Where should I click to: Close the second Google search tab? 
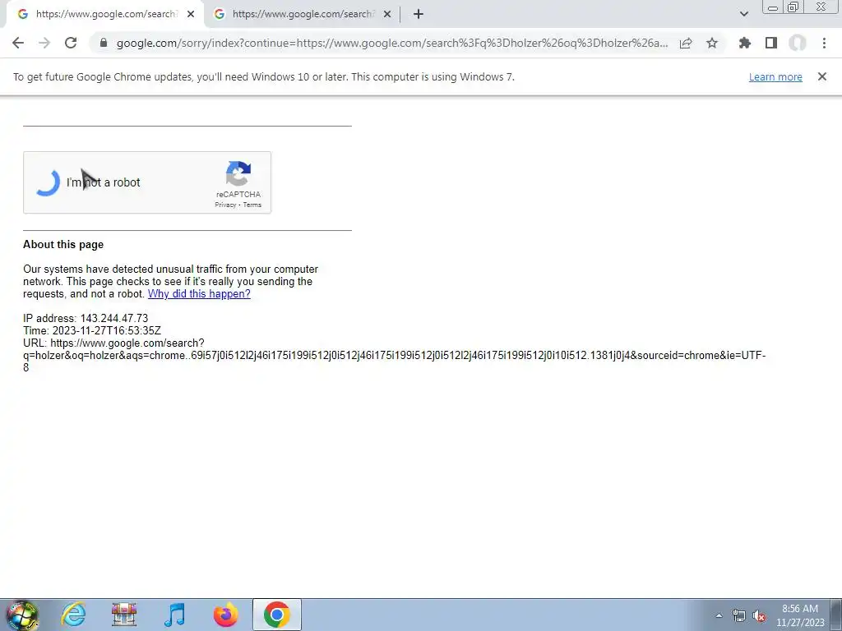pos(387,15)
